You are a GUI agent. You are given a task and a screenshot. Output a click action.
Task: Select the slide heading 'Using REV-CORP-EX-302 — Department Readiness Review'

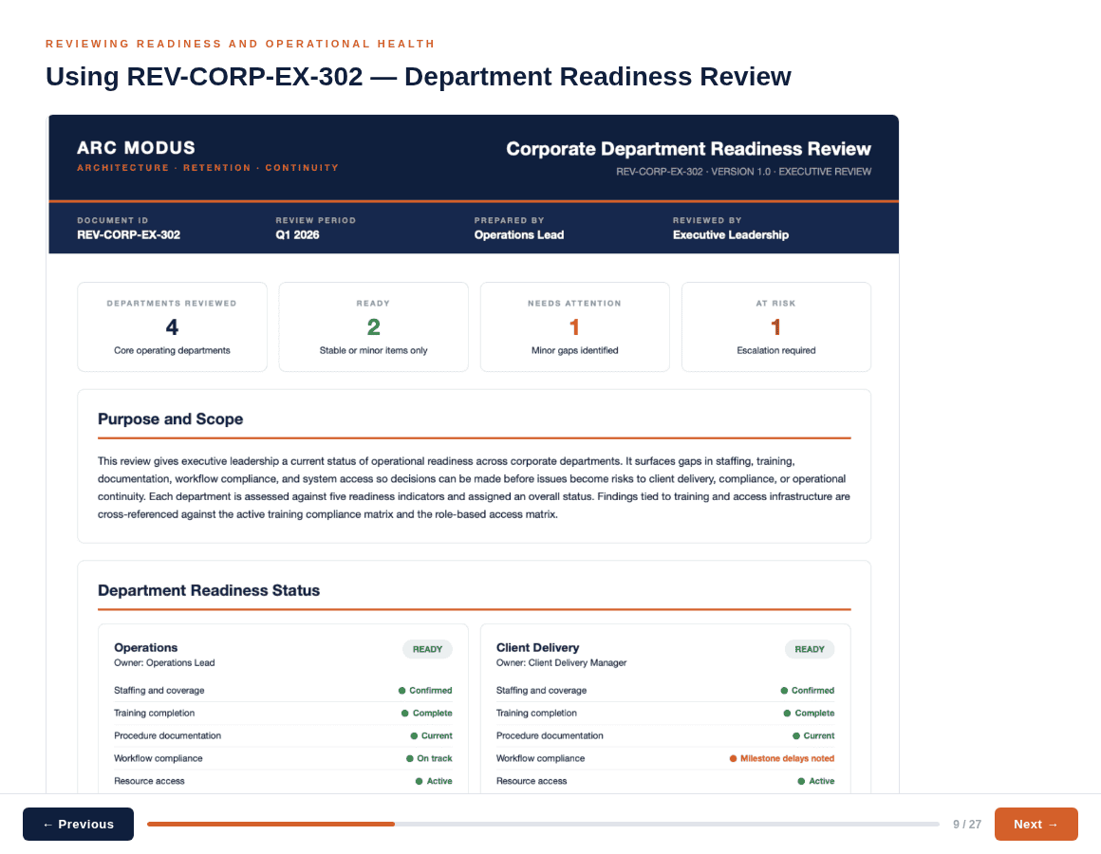pos(419,77)
